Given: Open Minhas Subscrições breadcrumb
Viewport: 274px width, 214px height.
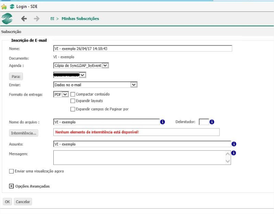Looking at the screenshot, I should coord(80,18).
